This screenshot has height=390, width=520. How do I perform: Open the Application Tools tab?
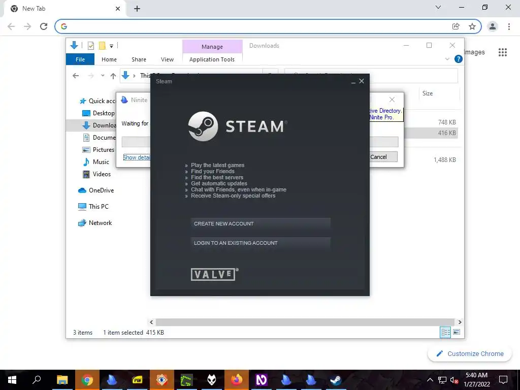[x=212, y=59]
